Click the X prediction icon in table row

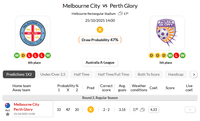pyautogui.click(x=90, y=110)
